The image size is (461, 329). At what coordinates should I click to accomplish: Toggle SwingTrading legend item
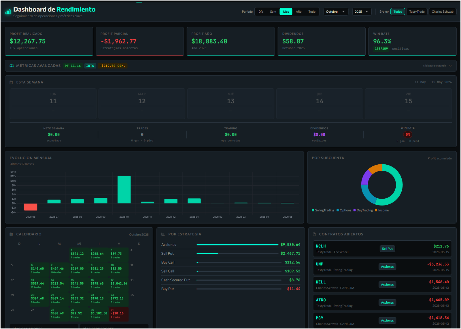[323, 210]
